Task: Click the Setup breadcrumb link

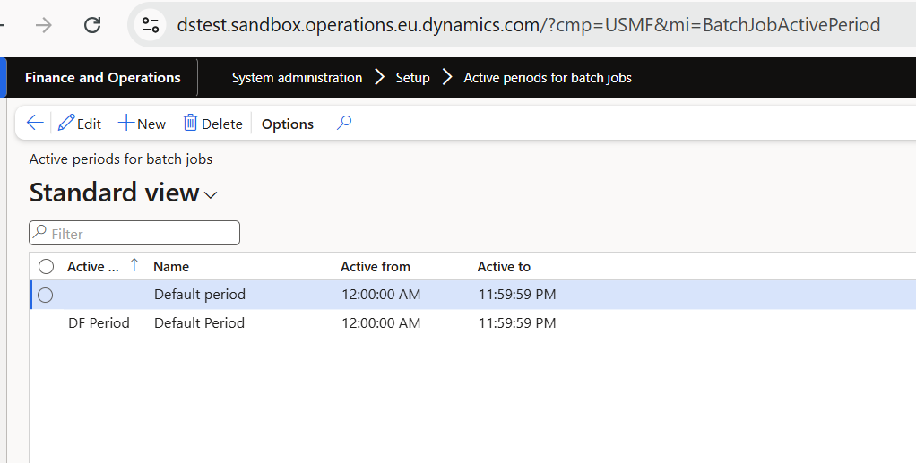Action: coord(412,78)
